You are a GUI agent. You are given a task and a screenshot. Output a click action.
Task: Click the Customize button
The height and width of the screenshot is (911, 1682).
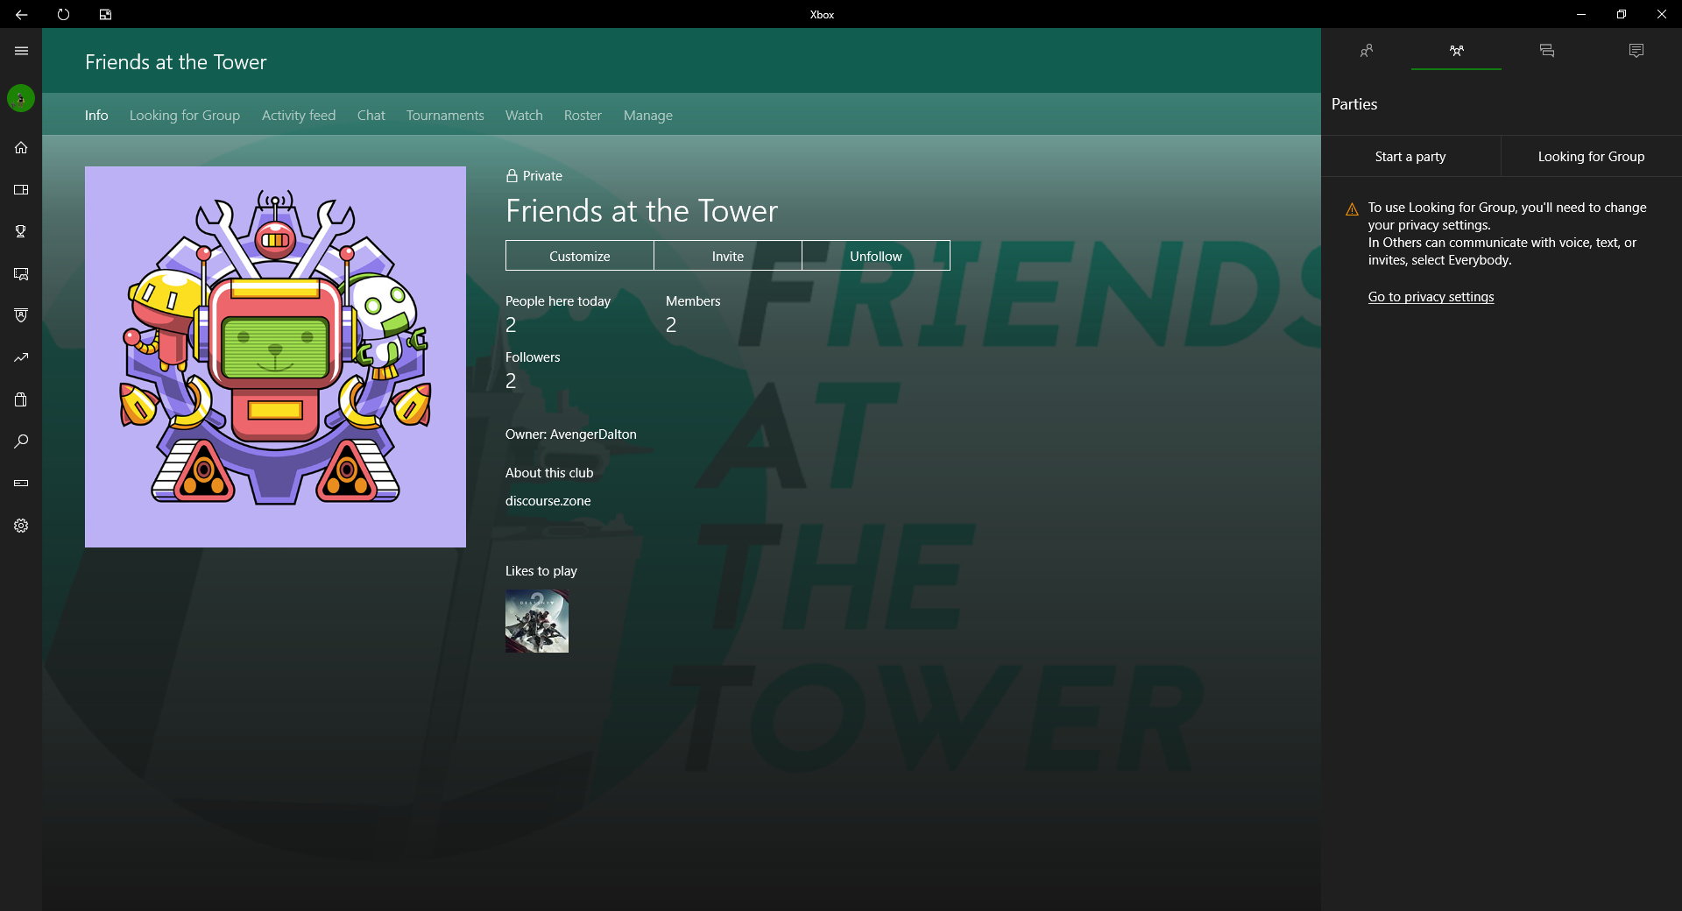579,256
